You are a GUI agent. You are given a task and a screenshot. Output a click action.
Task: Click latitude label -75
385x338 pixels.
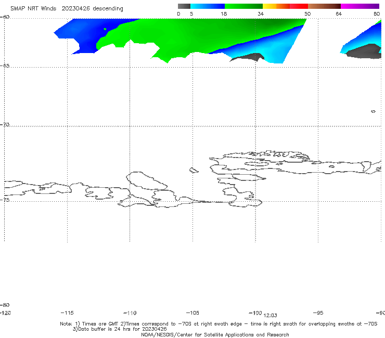click(5, 200)
